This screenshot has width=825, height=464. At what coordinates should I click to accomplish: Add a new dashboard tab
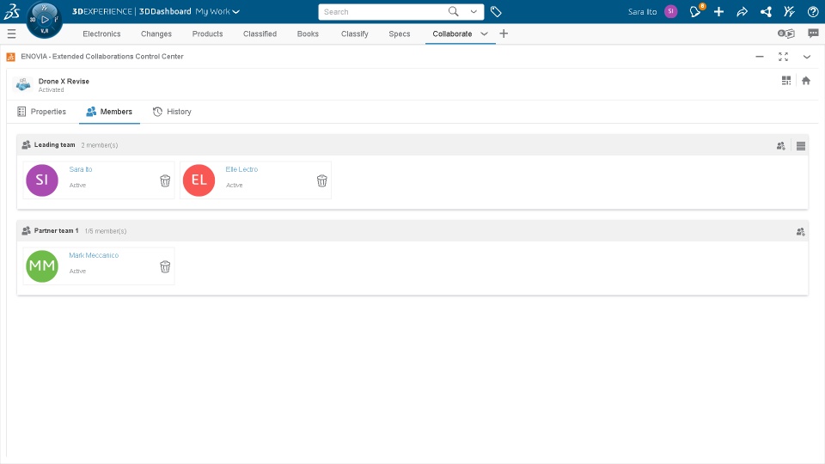point(504,34)
